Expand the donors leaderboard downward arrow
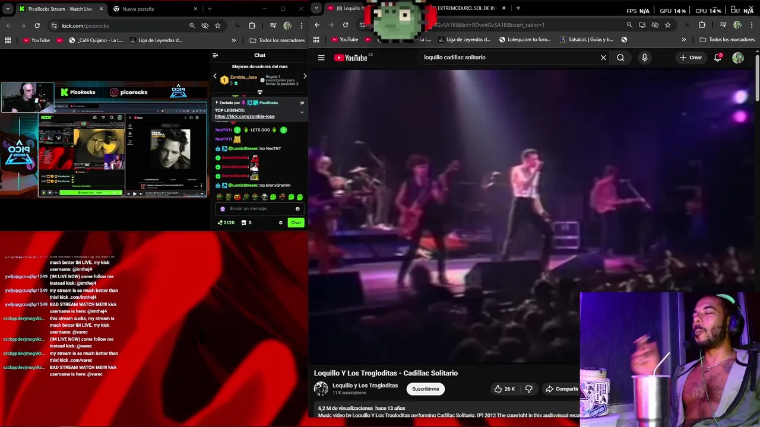This screenshot has height=427, width=760. pyautogui.click(x=259, y=93)
